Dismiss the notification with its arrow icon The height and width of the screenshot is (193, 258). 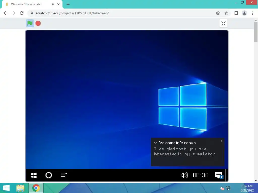click(x=221, y=141)
